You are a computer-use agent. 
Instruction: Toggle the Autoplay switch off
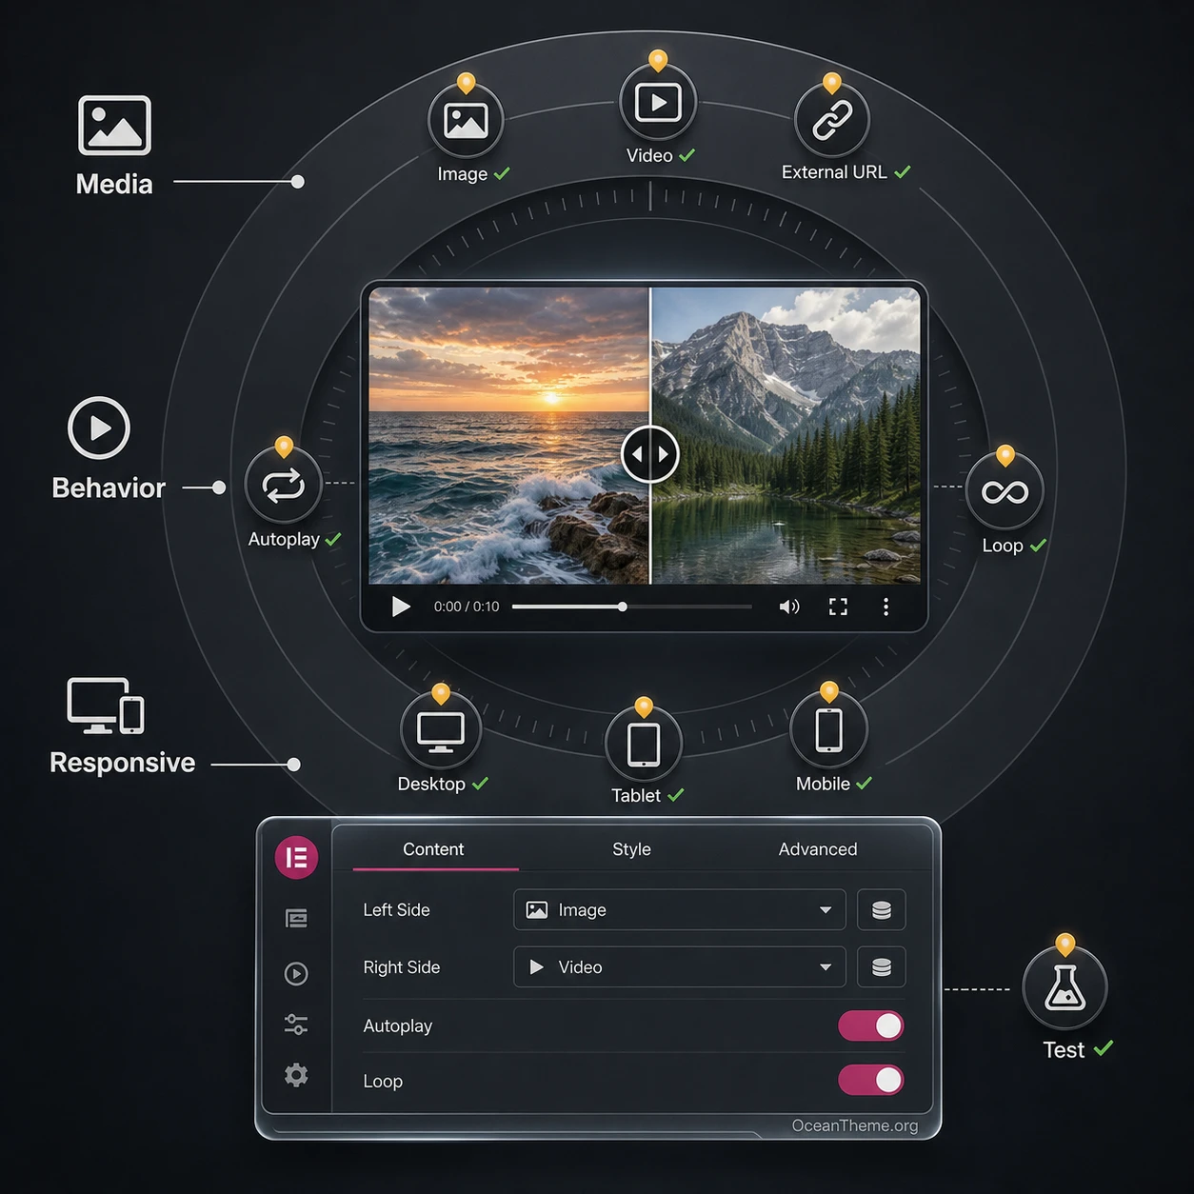point(870,1025)
